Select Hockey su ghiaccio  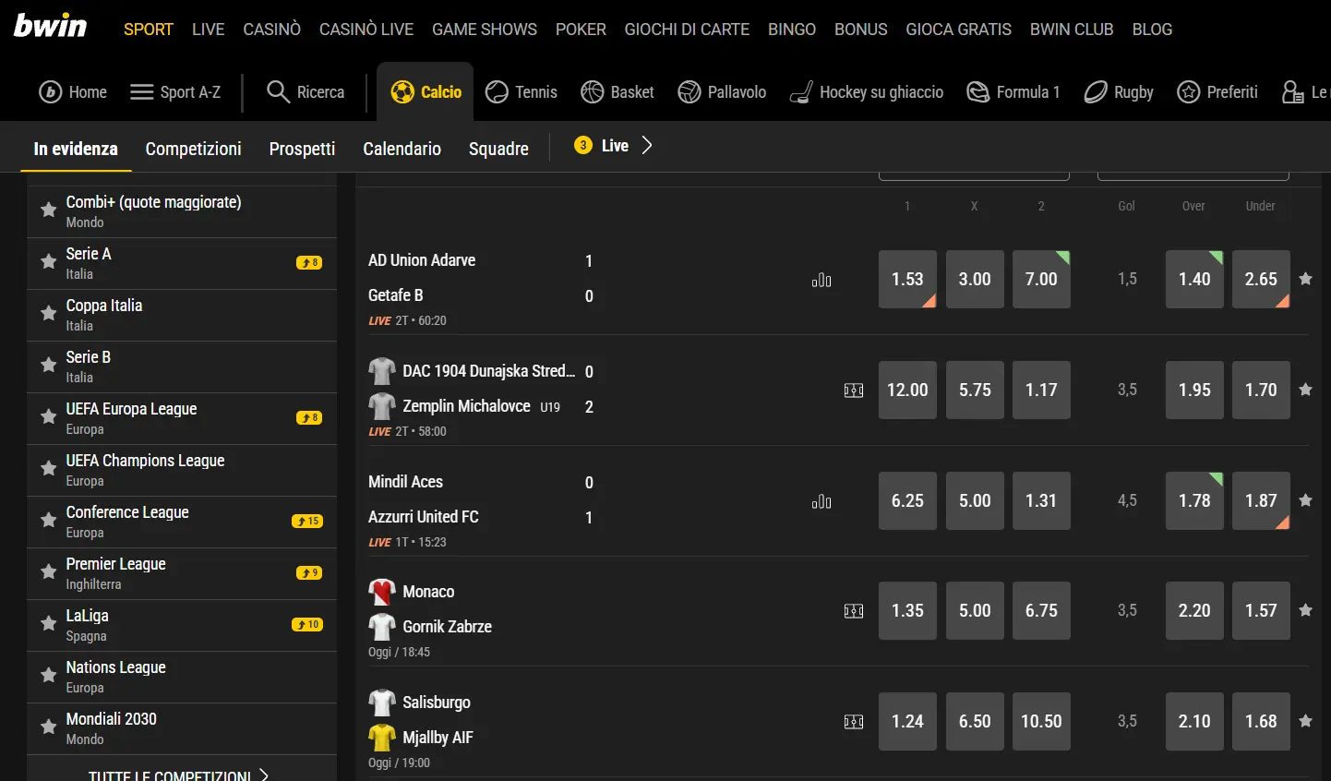(x=867, y=92)
